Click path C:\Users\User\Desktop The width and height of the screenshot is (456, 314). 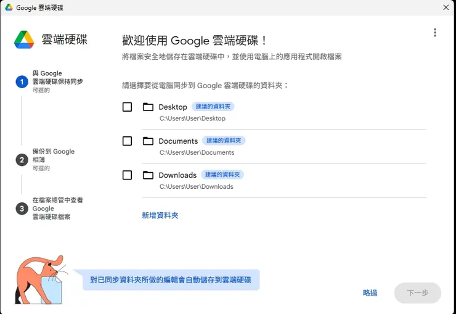(192, 118)
